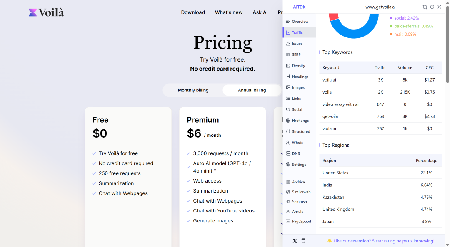The image size is (450, 247).
Task: Open the Headings section
Action: coord(299,77)
